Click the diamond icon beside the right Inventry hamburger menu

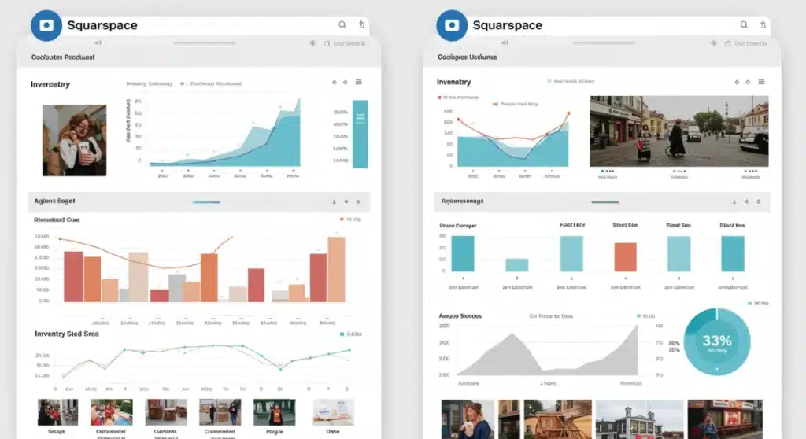[748, 83]
